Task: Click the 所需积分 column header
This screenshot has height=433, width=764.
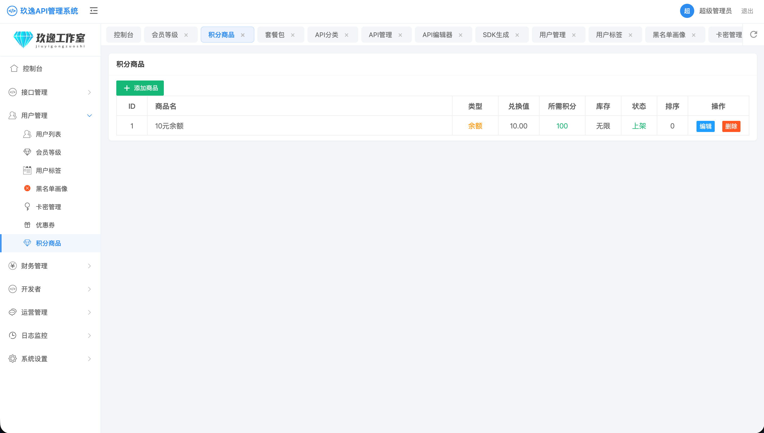Action: point(562,106)
